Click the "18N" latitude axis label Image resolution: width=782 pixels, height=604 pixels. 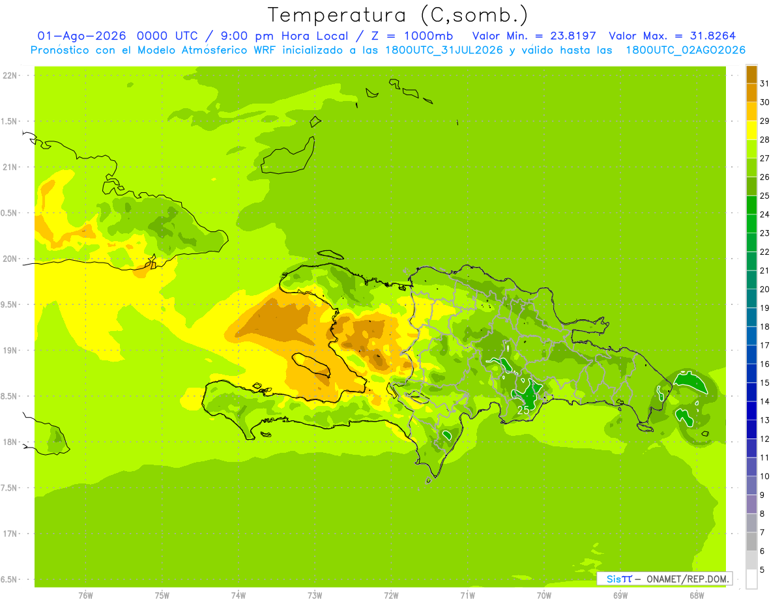coord(11,442)
